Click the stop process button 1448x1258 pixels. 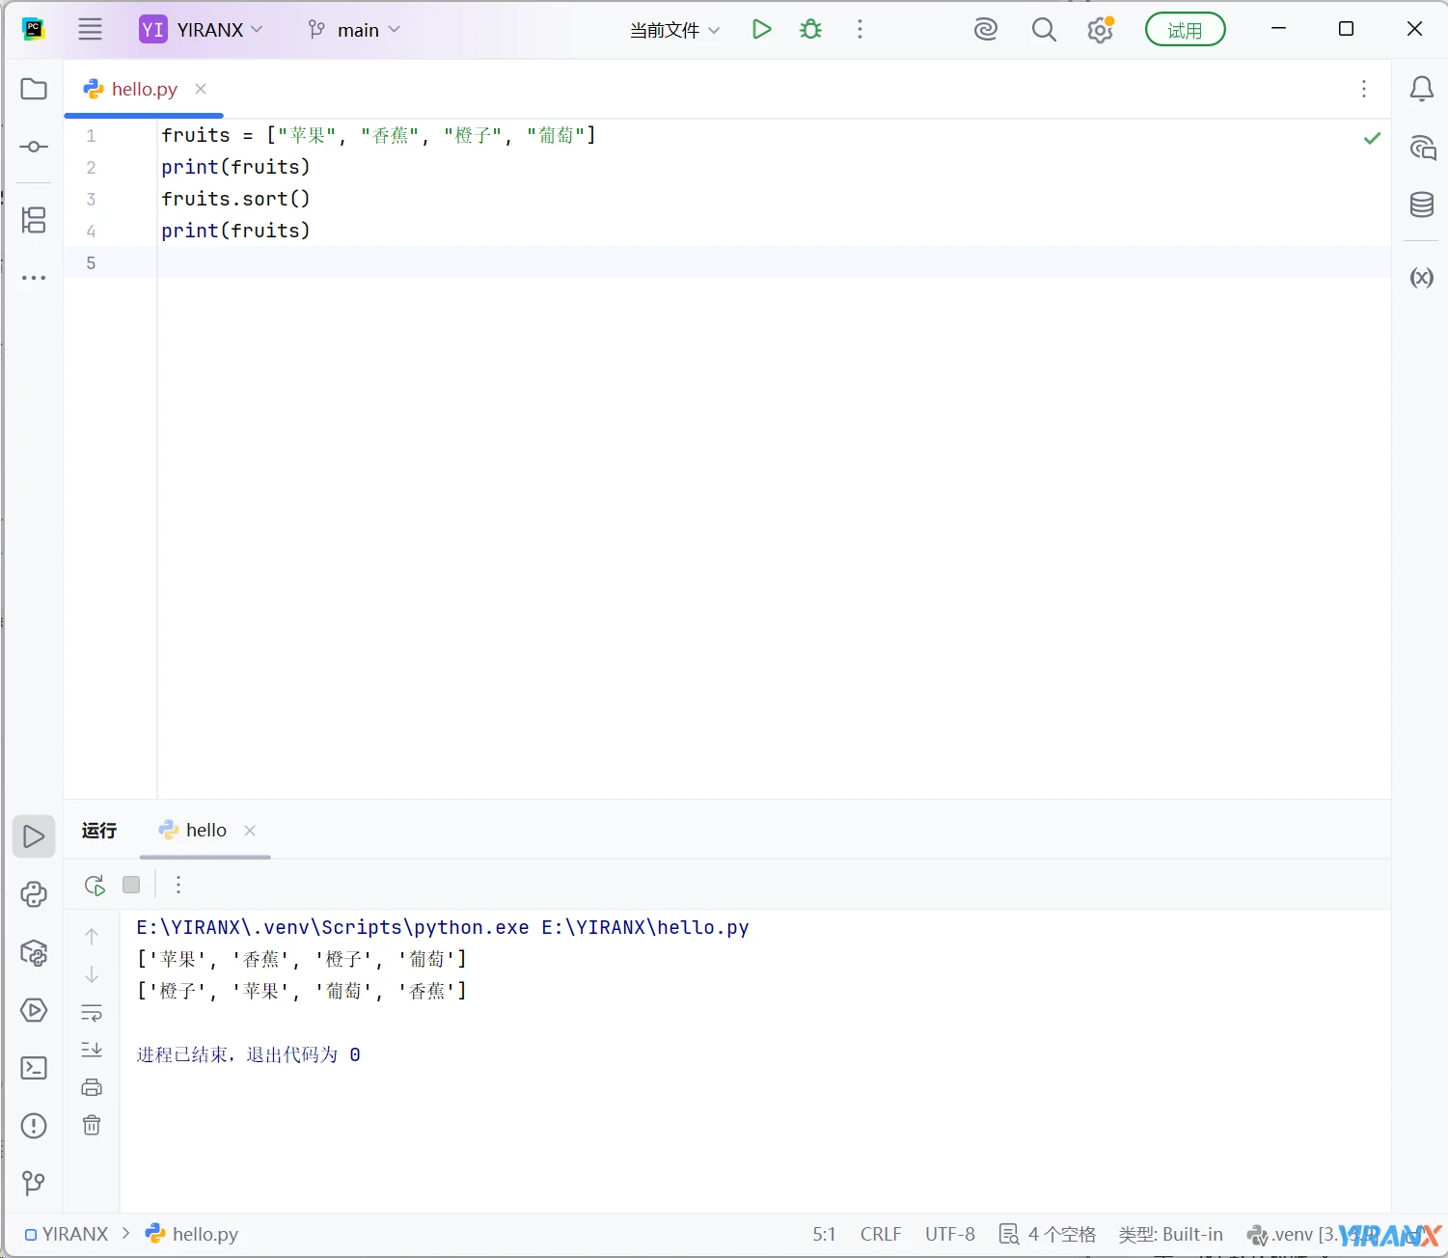(132, 885)
